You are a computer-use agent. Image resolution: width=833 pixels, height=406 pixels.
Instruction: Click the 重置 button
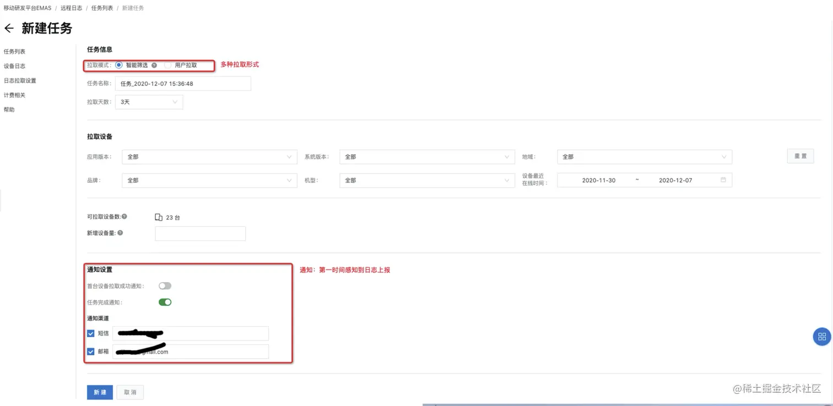(x=800, y=156)
